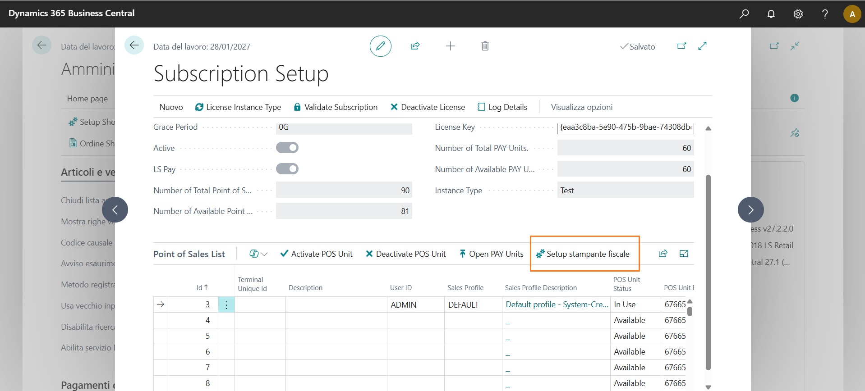Click the share icon in header
Screen dimensions: 865x391
point(415,46)
